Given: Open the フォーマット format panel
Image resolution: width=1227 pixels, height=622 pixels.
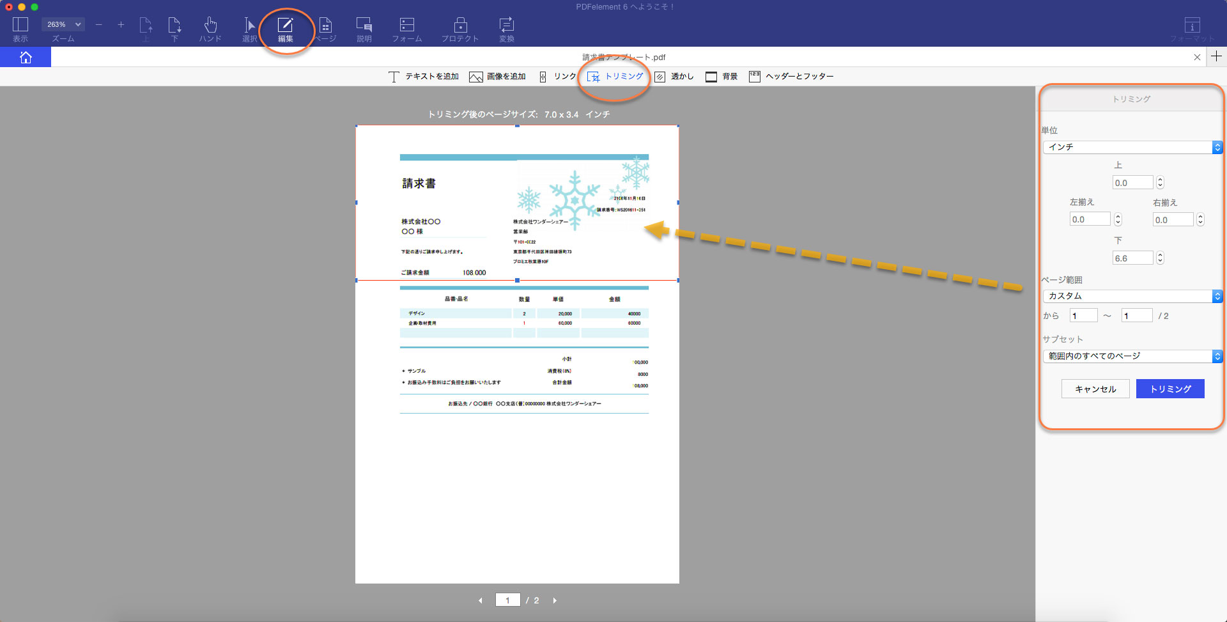Looking at the screenshot, I should click(x=1192, y=29).
